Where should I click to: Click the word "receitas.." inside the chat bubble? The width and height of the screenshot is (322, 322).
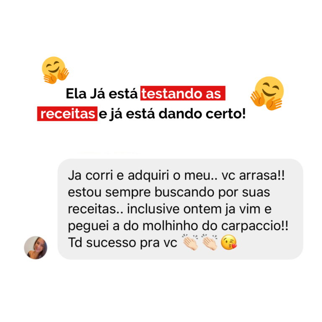96,209
